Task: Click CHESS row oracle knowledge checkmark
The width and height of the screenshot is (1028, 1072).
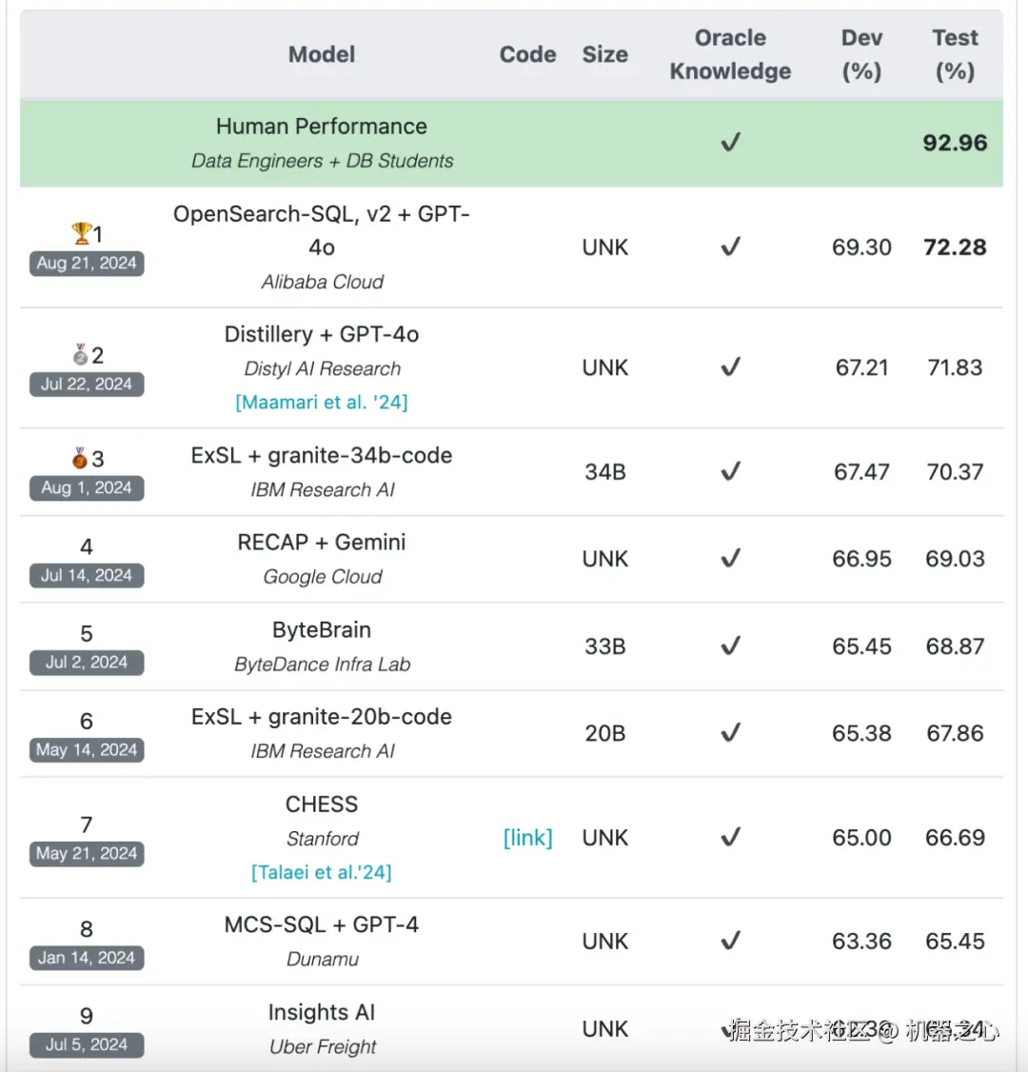Action: click(x=730, y=838)
